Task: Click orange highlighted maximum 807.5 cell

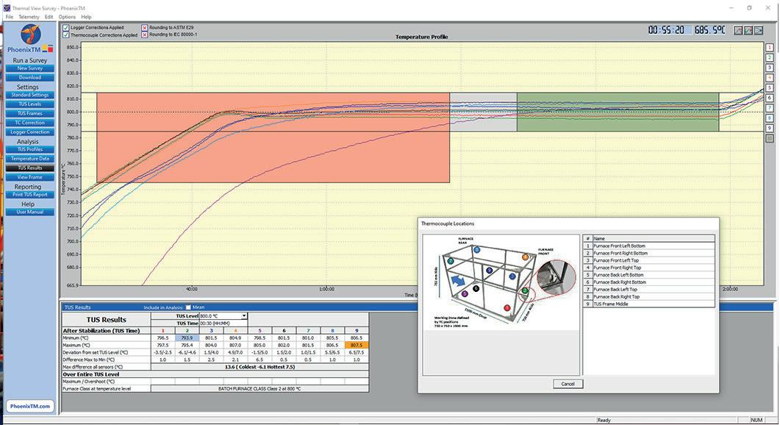Action: tap(357, 345)
